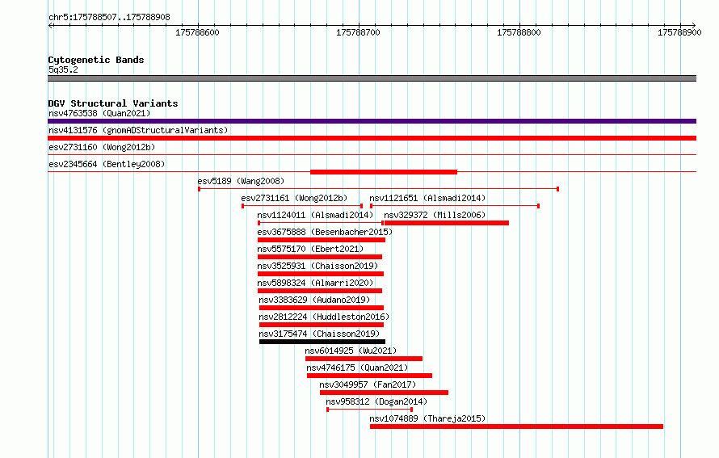The height and width of the screenshot is (458, 719).
Task: Open the nsv329372 (Mills2006) variant
Action: pyautogui.click(x=435, y=215)
